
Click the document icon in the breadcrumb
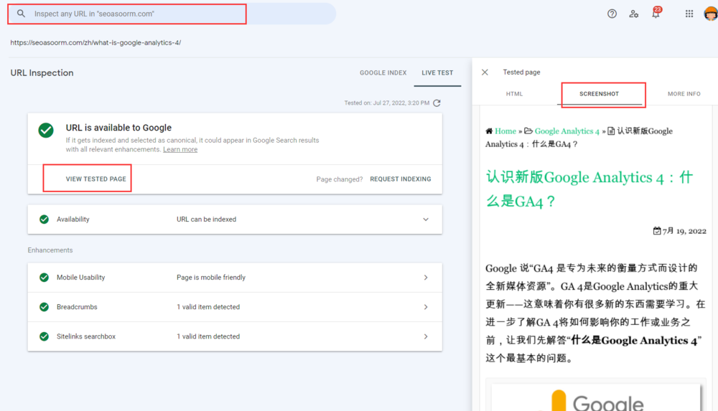611,131
